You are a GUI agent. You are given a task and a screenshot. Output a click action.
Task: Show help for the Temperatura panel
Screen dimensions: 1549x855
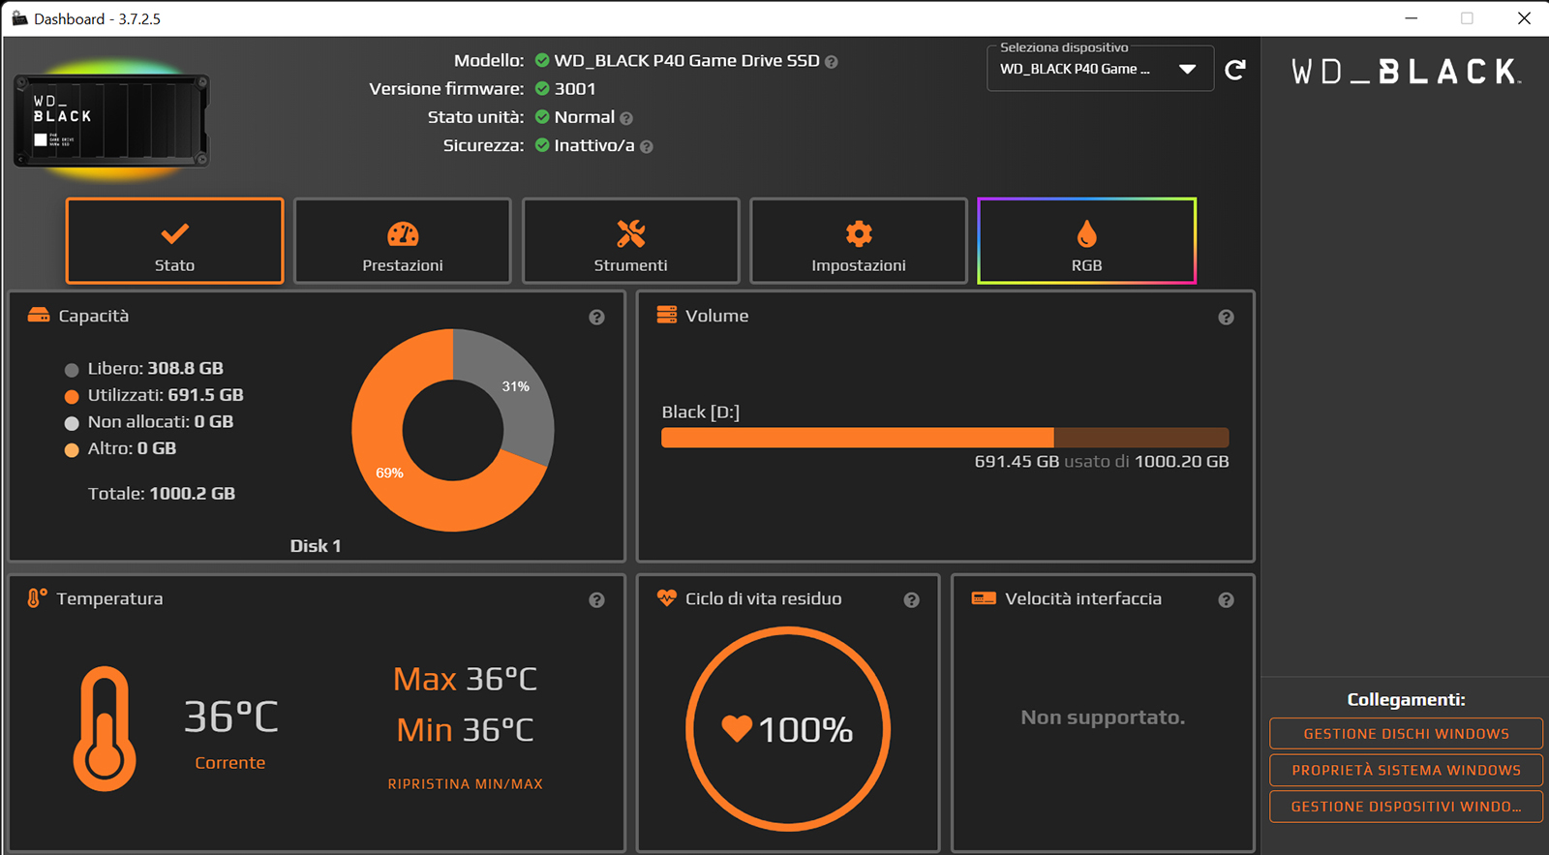coord(596,600)
